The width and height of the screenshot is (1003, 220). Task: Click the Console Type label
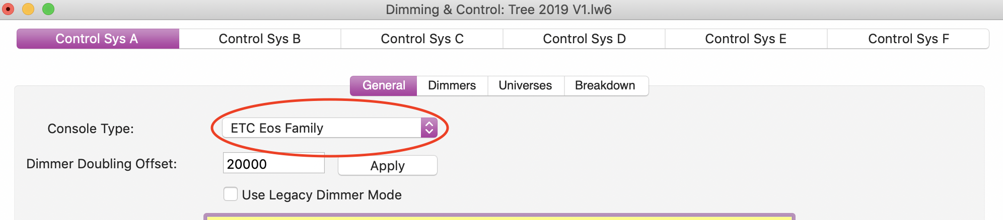point(91,129)
